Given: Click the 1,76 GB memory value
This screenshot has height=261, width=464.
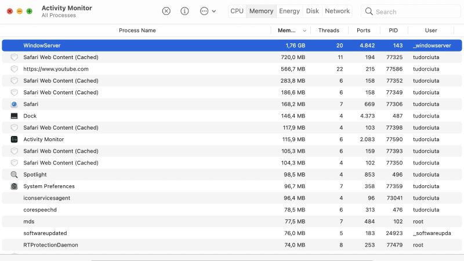Looking at the screenshot, I should pyautogui.click(x=295, y=46).
